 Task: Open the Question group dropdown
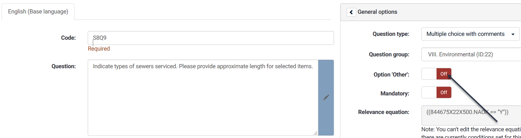(471, 54)
